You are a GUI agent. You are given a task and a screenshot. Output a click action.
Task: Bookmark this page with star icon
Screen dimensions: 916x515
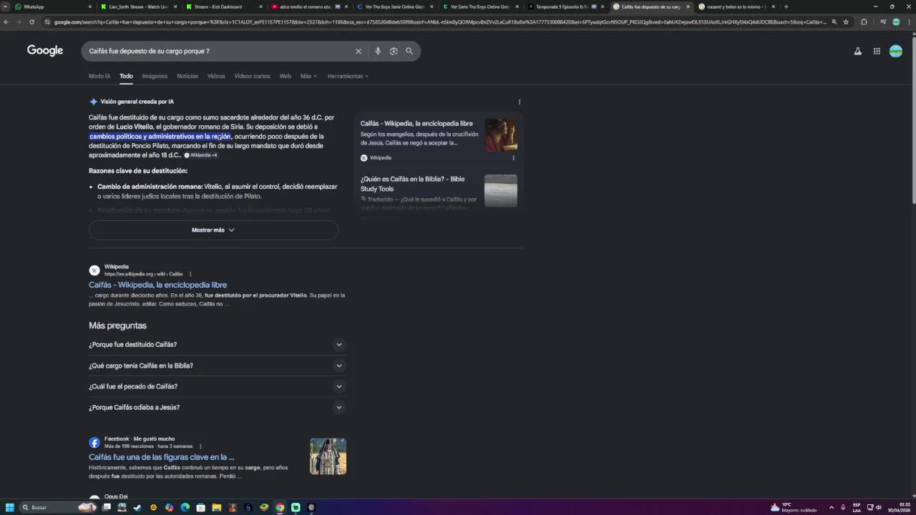pos(846,22)
